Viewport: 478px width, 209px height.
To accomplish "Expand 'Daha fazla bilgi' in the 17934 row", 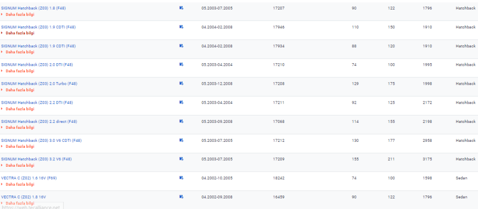I will (20, 52).
